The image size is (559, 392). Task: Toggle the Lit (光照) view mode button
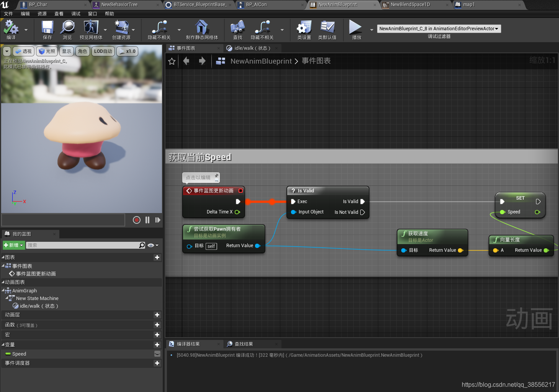[x=47, y=51]
